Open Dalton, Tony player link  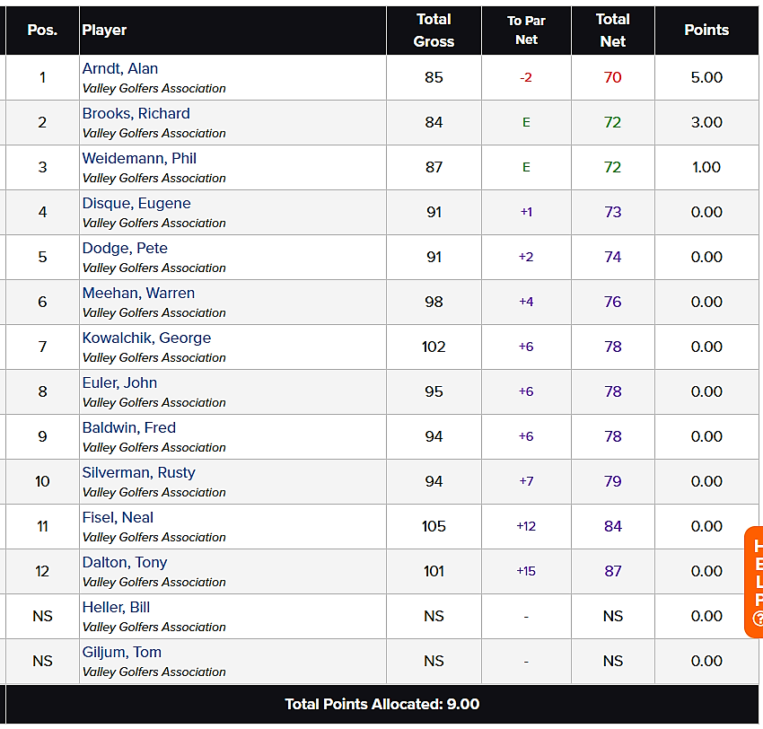(x=125, y=562)
